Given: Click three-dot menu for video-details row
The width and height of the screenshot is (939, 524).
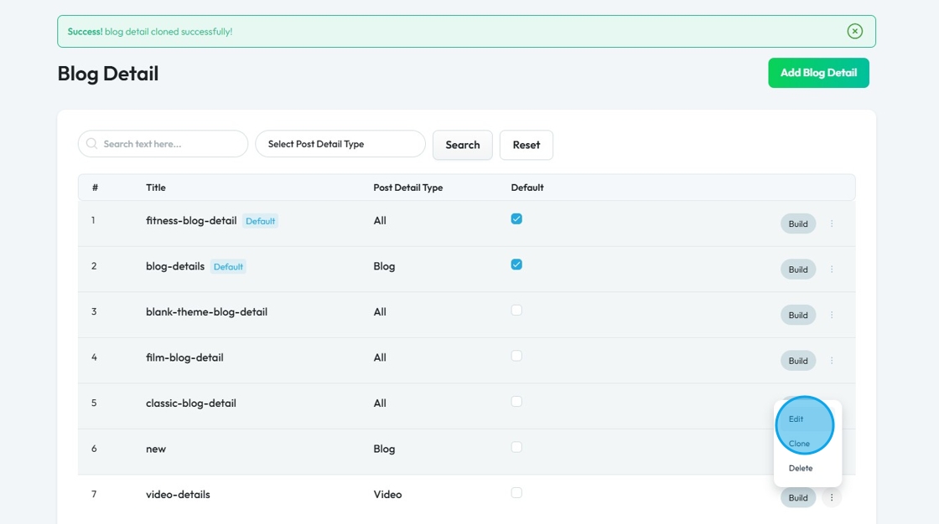Looking at the screenshot, I should (x=832, y=498).
